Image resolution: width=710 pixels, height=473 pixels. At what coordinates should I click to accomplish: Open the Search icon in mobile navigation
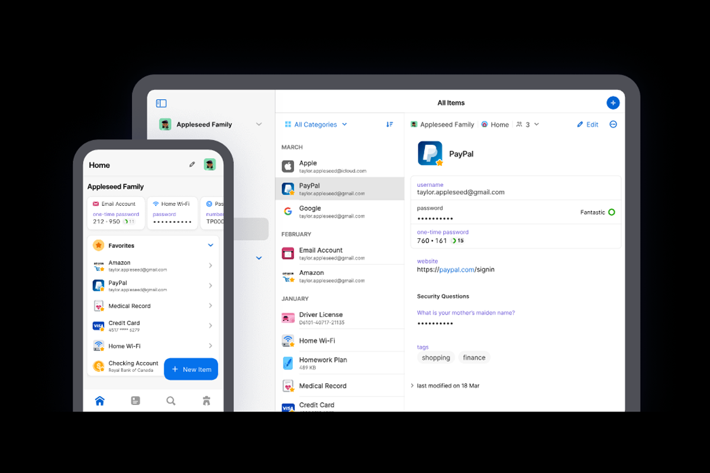(x=170, y=400)
